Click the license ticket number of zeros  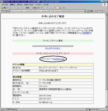(x=53, y=46)
